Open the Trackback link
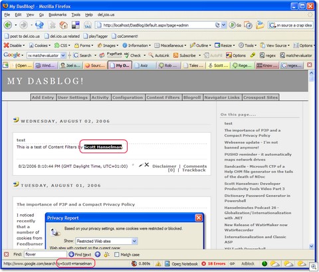This screenshot has width=319, height=272. tap(194, 170)
